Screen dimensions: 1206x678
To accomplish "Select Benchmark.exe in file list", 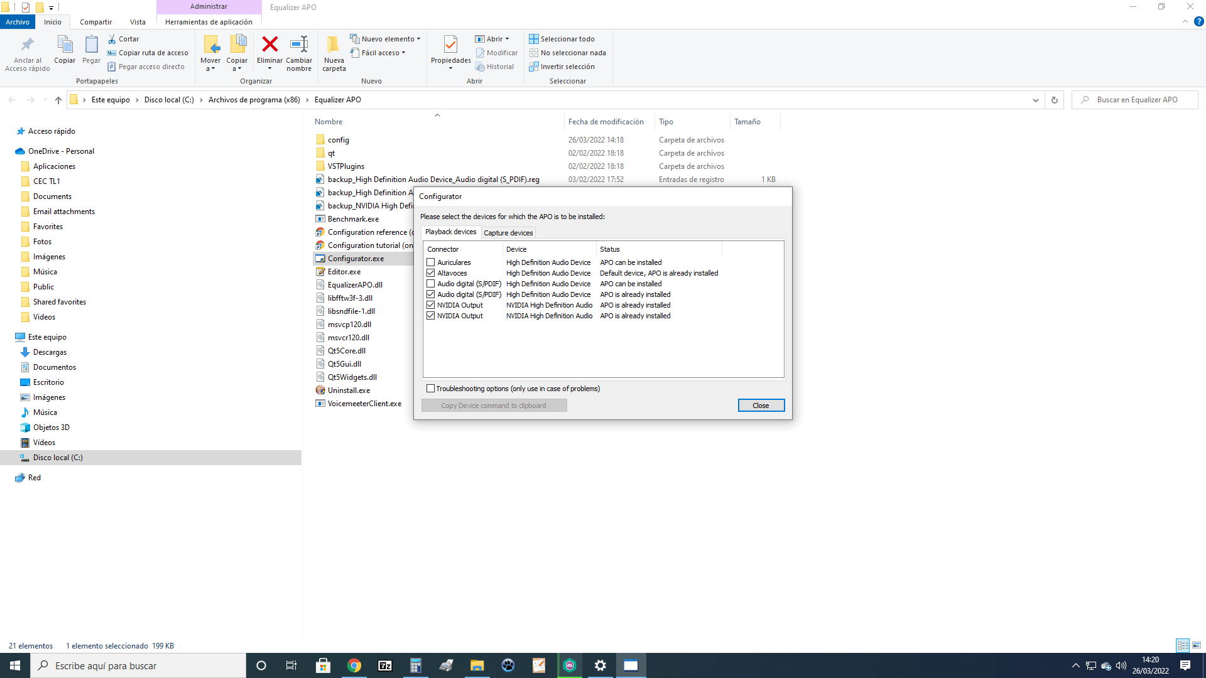I will pos(353,219).
